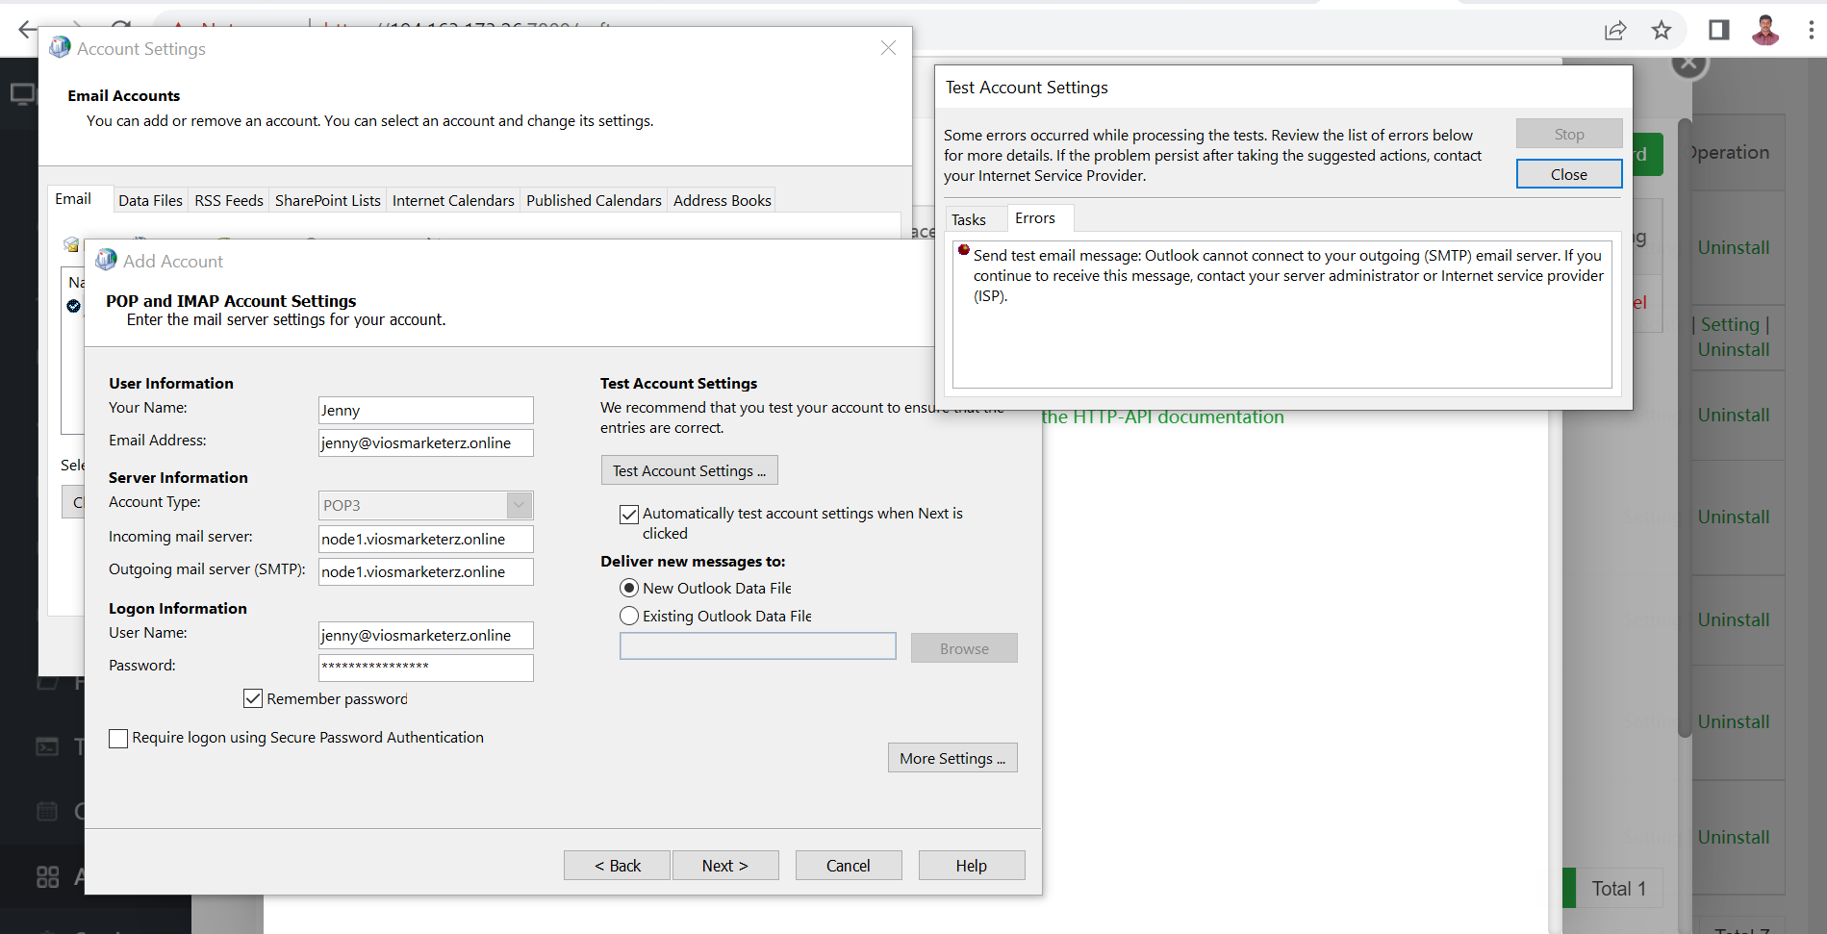Click the greyed-out Browse button
The height and width of the screenshot is (934, 1827).
(964, 648)
